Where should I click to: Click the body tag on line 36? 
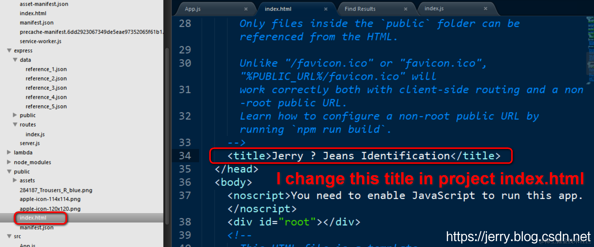[233, 182]
